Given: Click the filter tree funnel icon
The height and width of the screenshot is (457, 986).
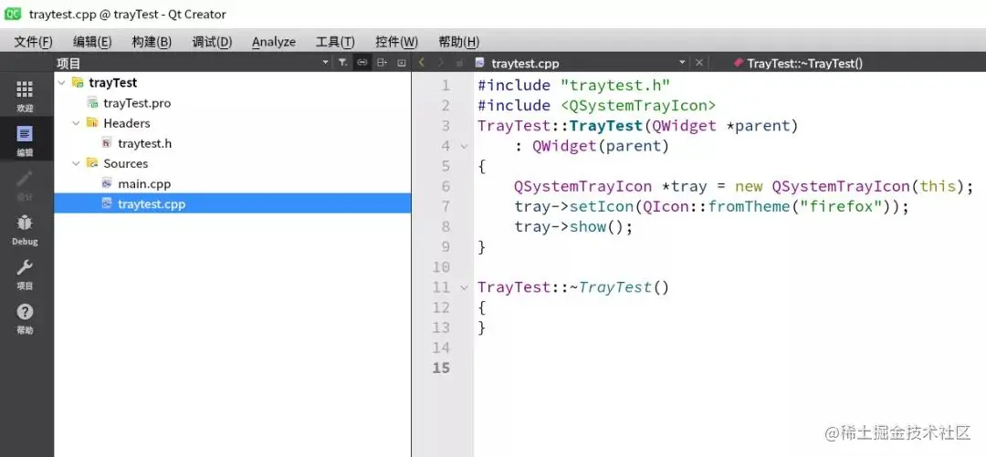Looking at the screenshot, I should [x=342, y=62].
